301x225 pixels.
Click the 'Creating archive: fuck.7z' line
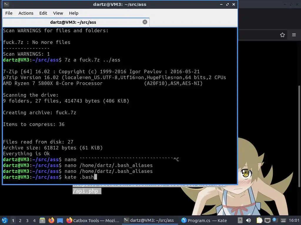[39, 113]
